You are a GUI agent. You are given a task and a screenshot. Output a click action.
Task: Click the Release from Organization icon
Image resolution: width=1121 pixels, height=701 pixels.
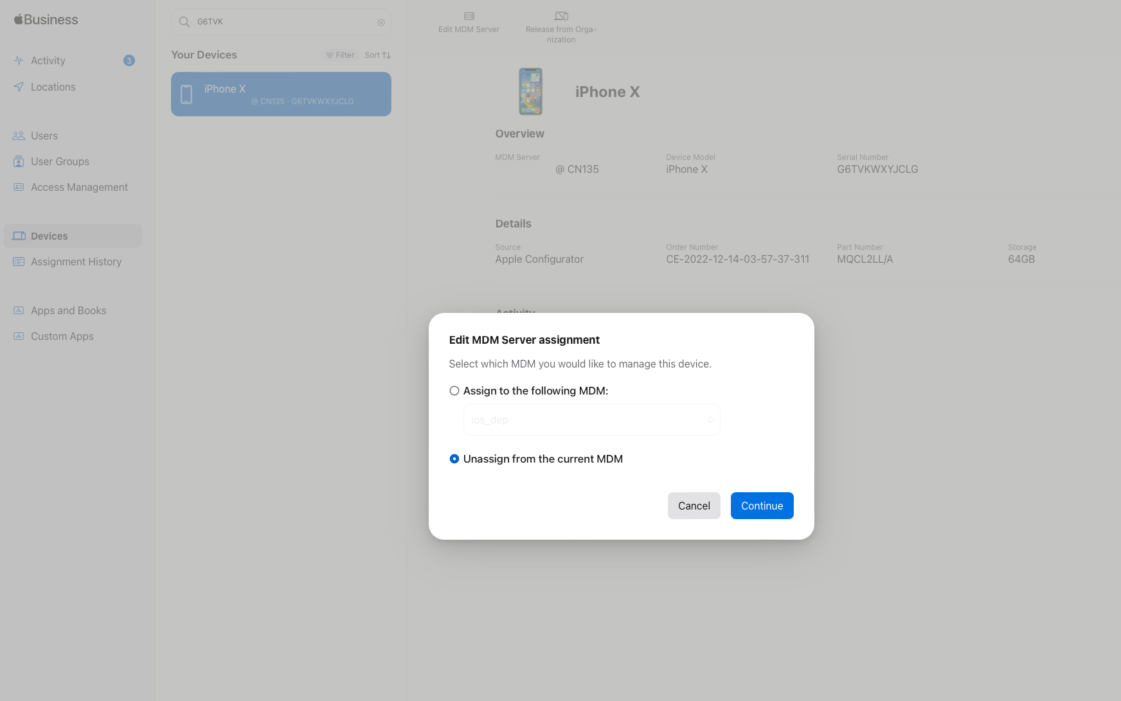point(561,16)
